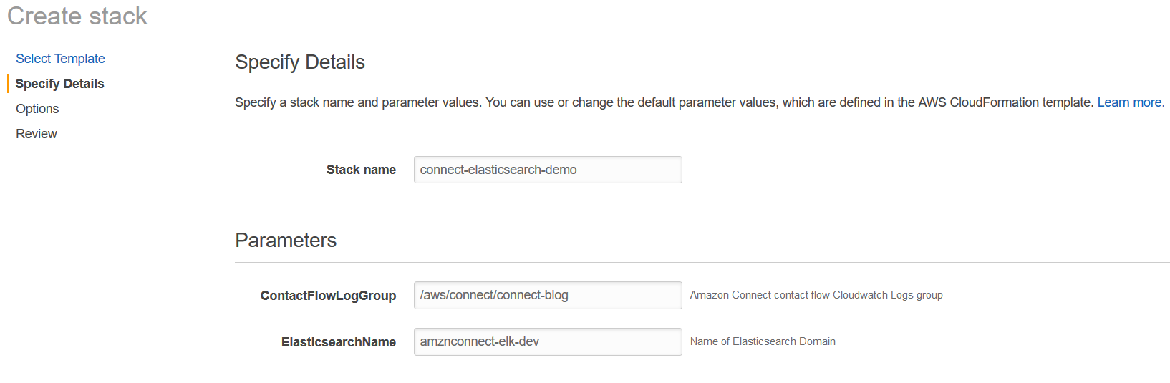This screenshot has width=1170, height=383.
Task: Click the ContactFlowLogGroup parameter label
Action: pyautogui.click(x=328, y=296)
